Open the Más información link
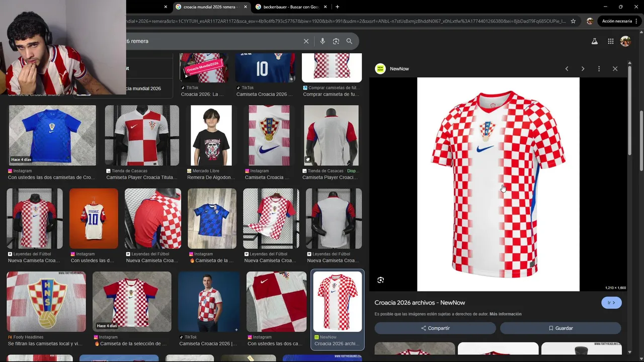644x362 pixels. [506, 314]
